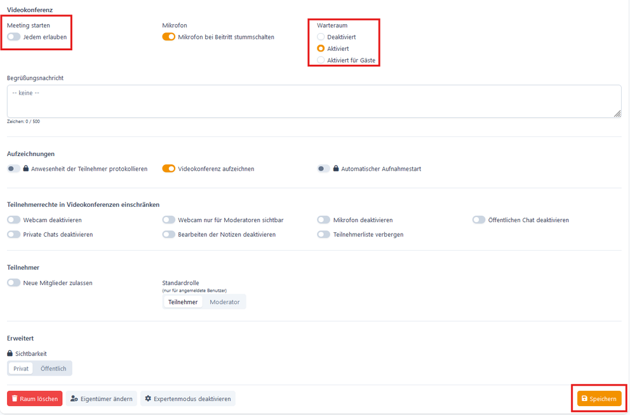Click lock icon beside Anwesenheit protokollieren
The width and height of the screenshot is (630, 415).
click(x=26, y=169)
